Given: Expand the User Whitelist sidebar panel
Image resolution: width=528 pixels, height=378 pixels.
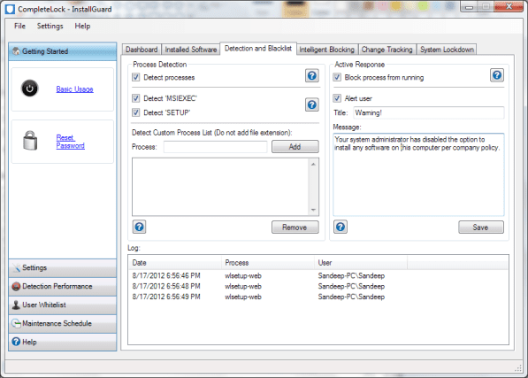Looking at the screenshot, I should (x=63, y=305).
